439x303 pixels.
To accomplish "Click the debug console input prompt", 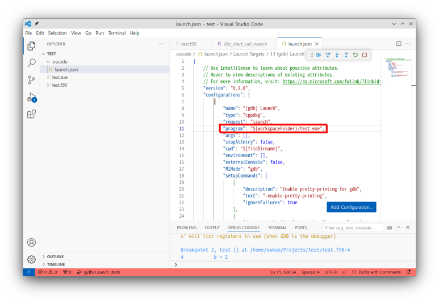I will pos(294,264).
